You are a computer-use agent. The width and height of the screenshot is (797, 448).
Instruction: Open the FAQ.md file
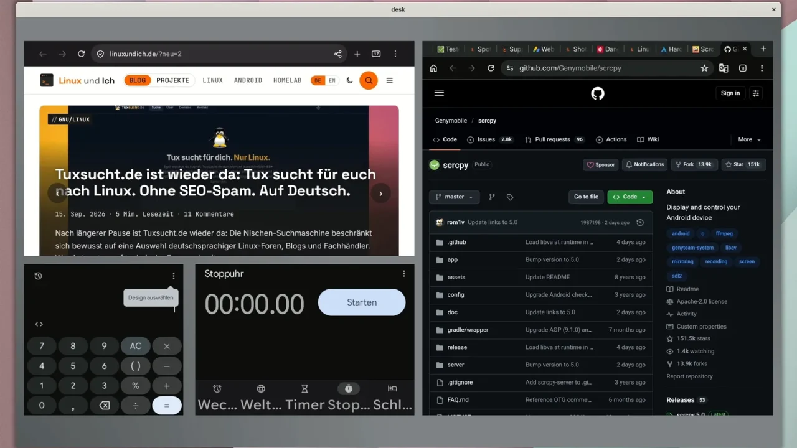click(458, 400)
